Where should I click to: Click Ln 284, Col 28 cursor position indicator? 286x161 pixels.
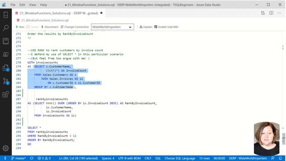click(79, 158)
